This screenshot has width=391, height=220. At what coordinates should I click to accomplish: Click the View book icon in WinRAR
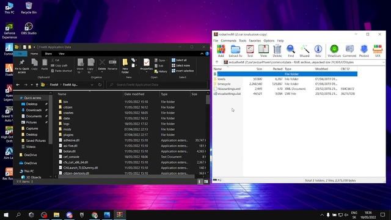point(263,51)
